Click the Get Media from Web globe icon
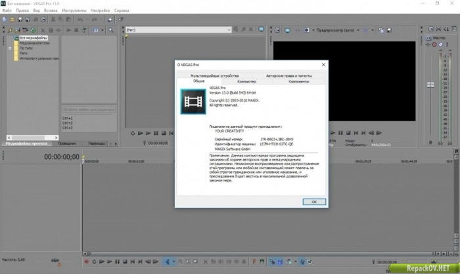Screen dimensions: 460x274 (33, 30)
